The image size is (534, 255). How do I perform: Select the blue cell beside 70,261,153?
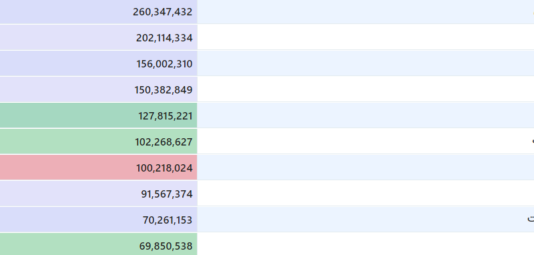[x=366, y=220]
